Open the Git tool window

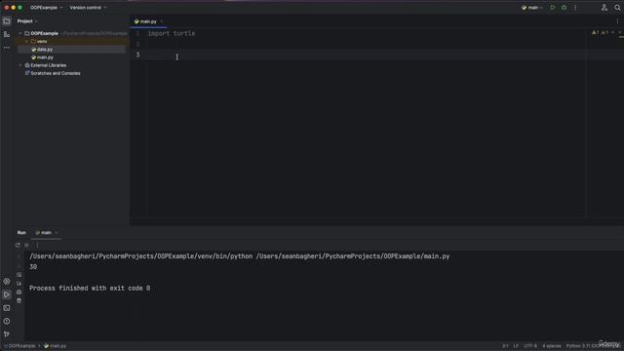(x=7, y=334)
